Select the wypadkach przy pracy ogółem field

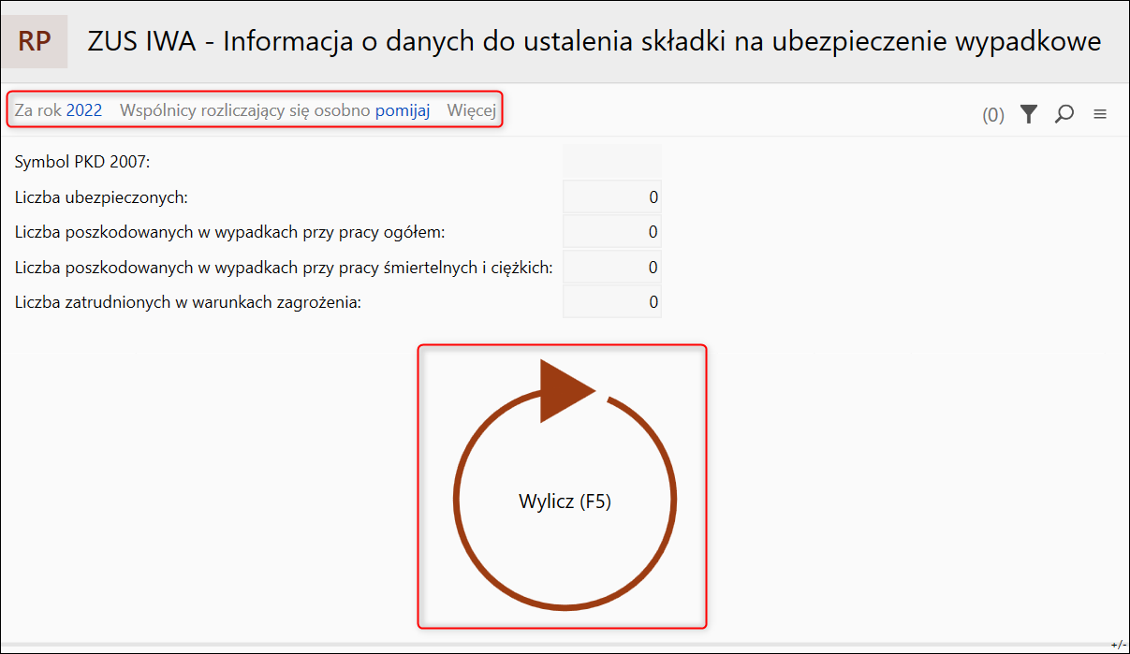pyautogui.click(x=612, y=232)
